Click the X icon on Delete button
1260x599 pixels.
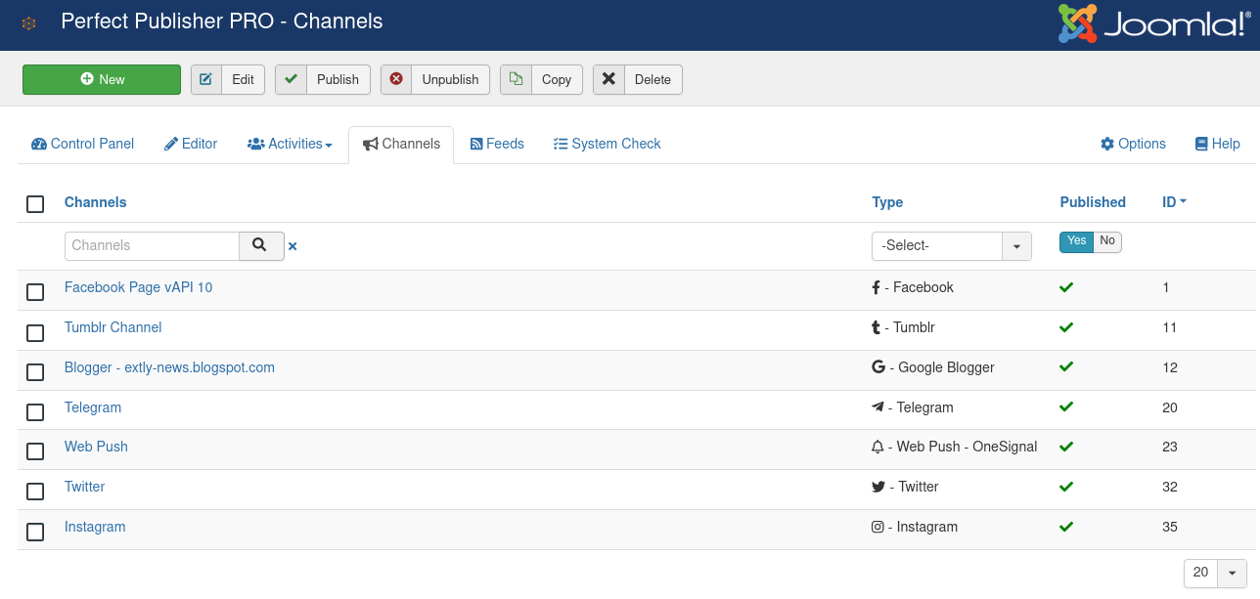[608, 80]
